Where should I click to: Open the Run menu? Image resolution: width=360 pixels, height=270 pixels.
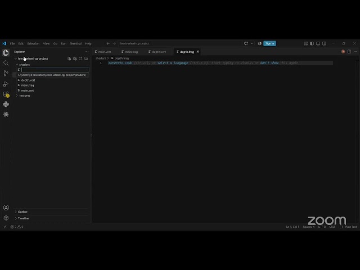click(x=64, y=43)
